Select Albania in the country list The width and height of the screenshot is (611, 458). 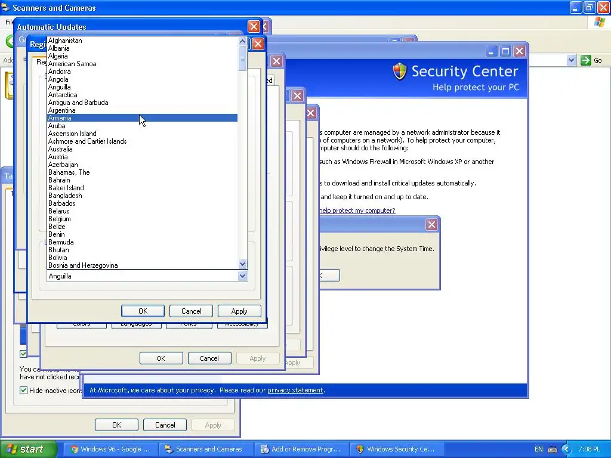tap(142, 48)
